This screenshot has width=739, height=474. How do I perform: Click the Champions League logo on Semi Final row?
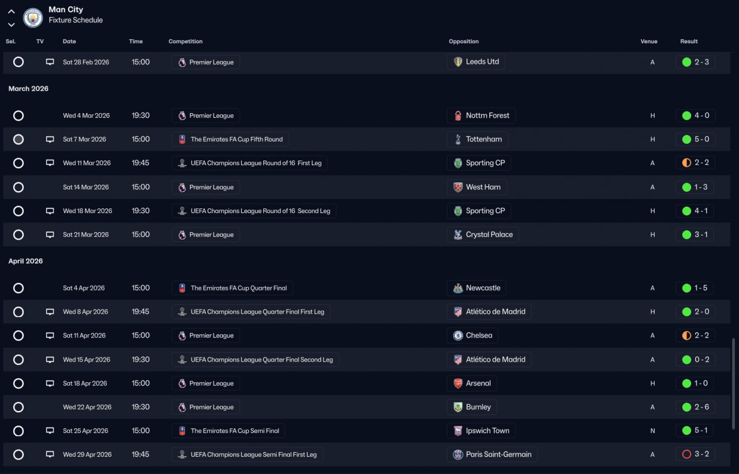click(182, 454)
